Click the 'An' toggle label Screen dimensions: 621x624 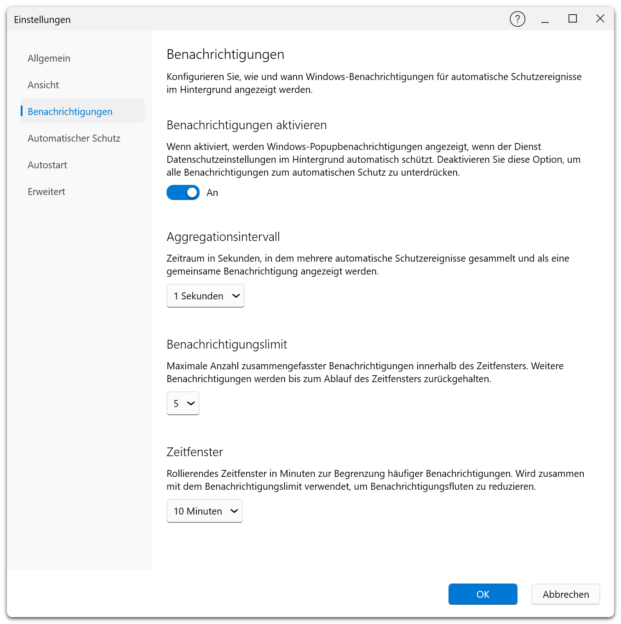[x=212, y=193]
